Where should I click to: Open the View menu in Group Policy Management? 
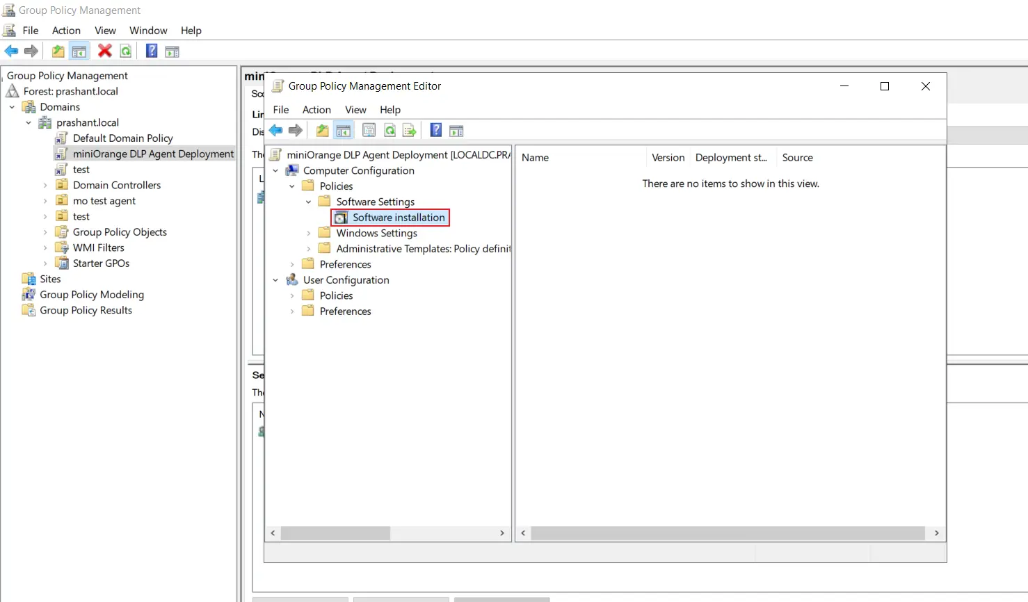click(x=105, y=30)
